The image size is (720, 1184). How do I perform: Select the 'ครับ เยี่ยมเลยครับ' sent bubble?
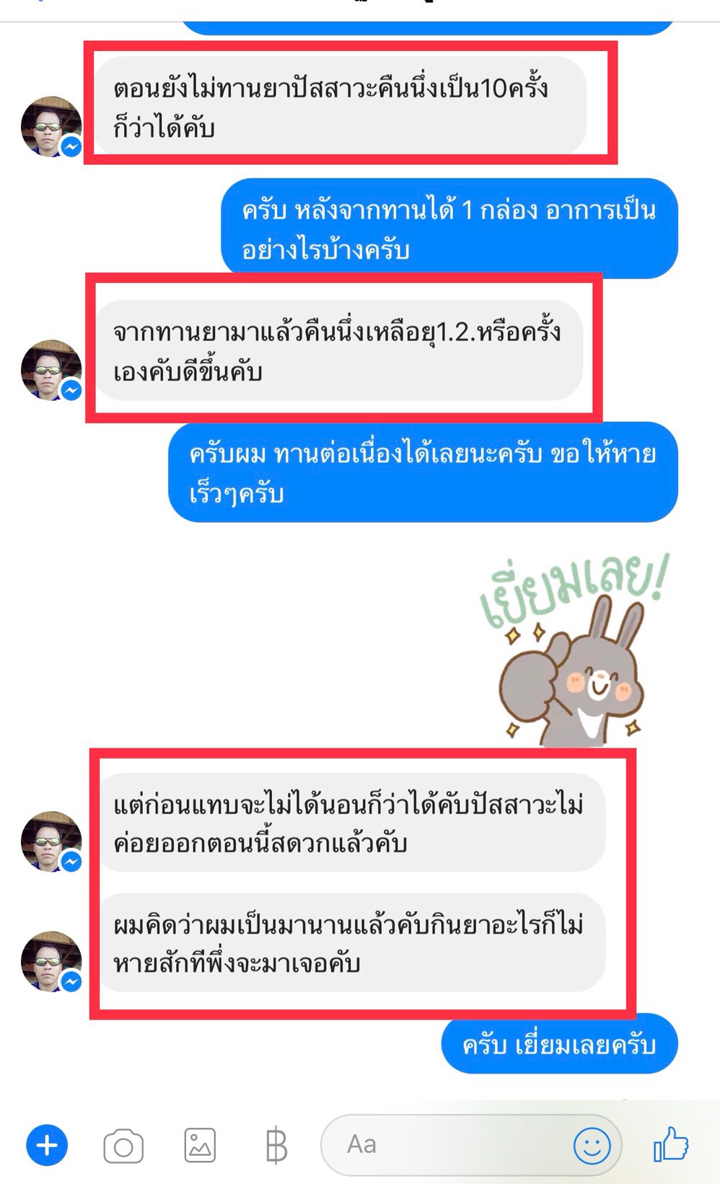point(560,1045)
